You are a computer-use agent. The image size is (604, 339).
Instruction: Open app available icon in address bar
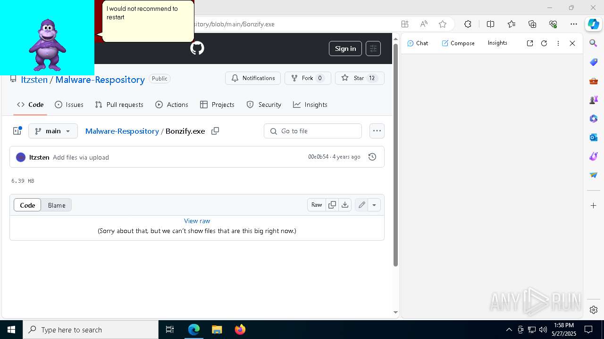pos(405,24)
